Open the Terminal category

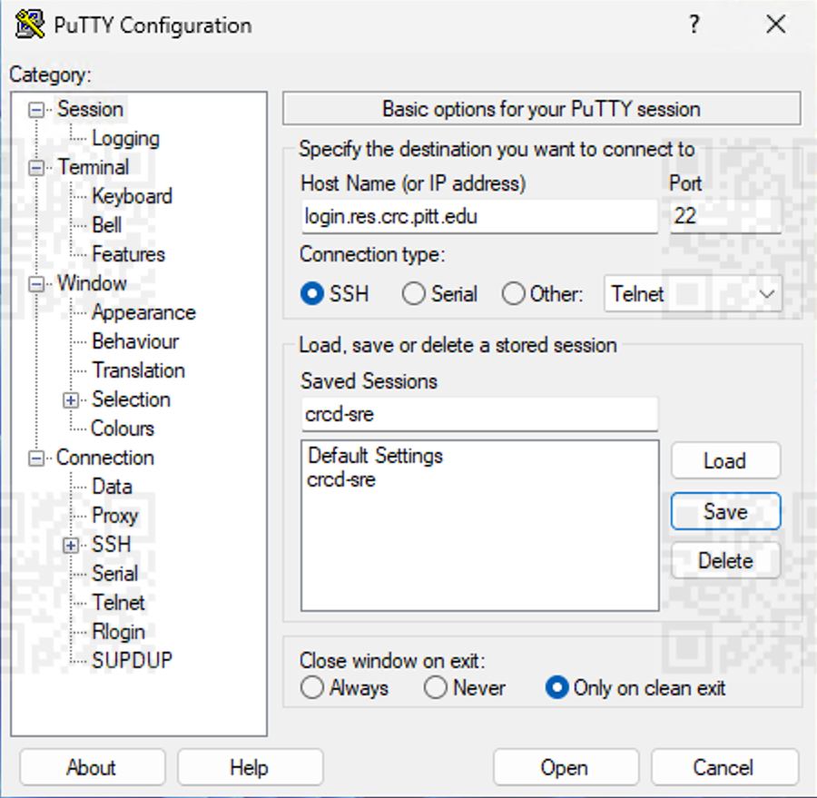[94, 167]
